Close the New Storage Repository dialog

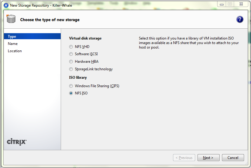click(x=241, y=4)
